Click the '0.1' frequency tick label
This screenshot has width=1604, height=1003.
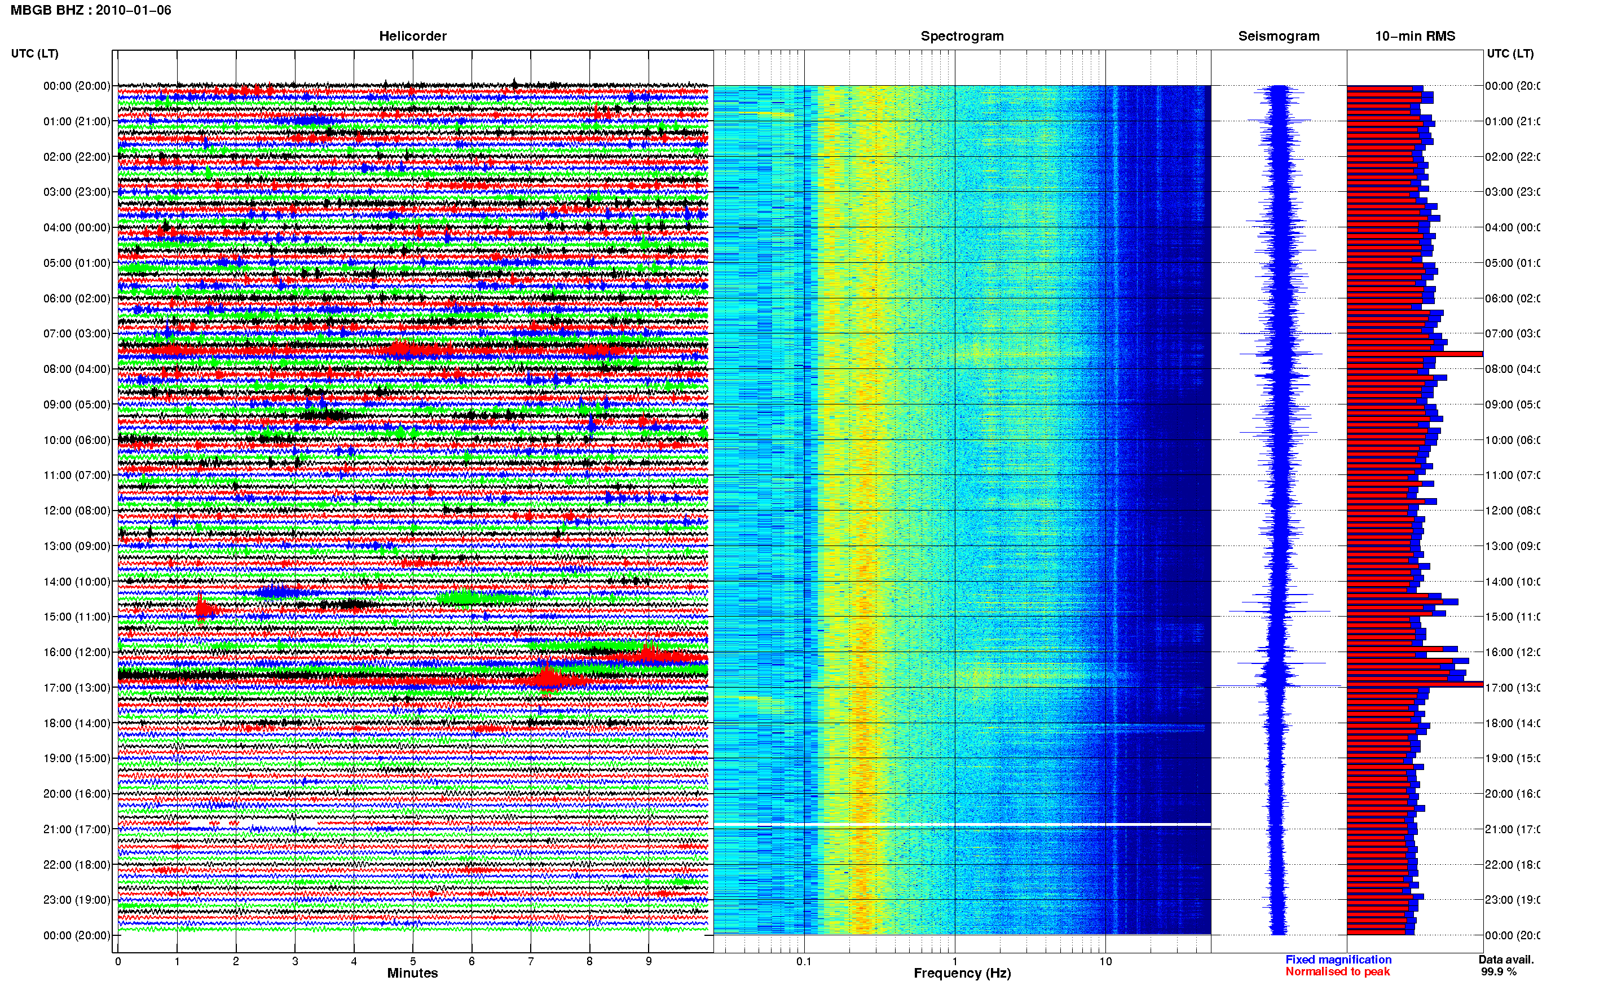point(804,961)
